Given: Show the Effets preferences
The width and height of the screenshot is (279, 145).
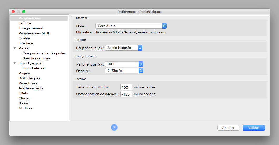Looking at the screenshot, I should point(23,93).
